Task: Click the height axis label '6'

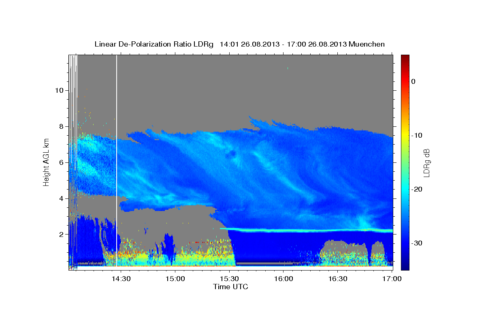Action: coord(60,162)
